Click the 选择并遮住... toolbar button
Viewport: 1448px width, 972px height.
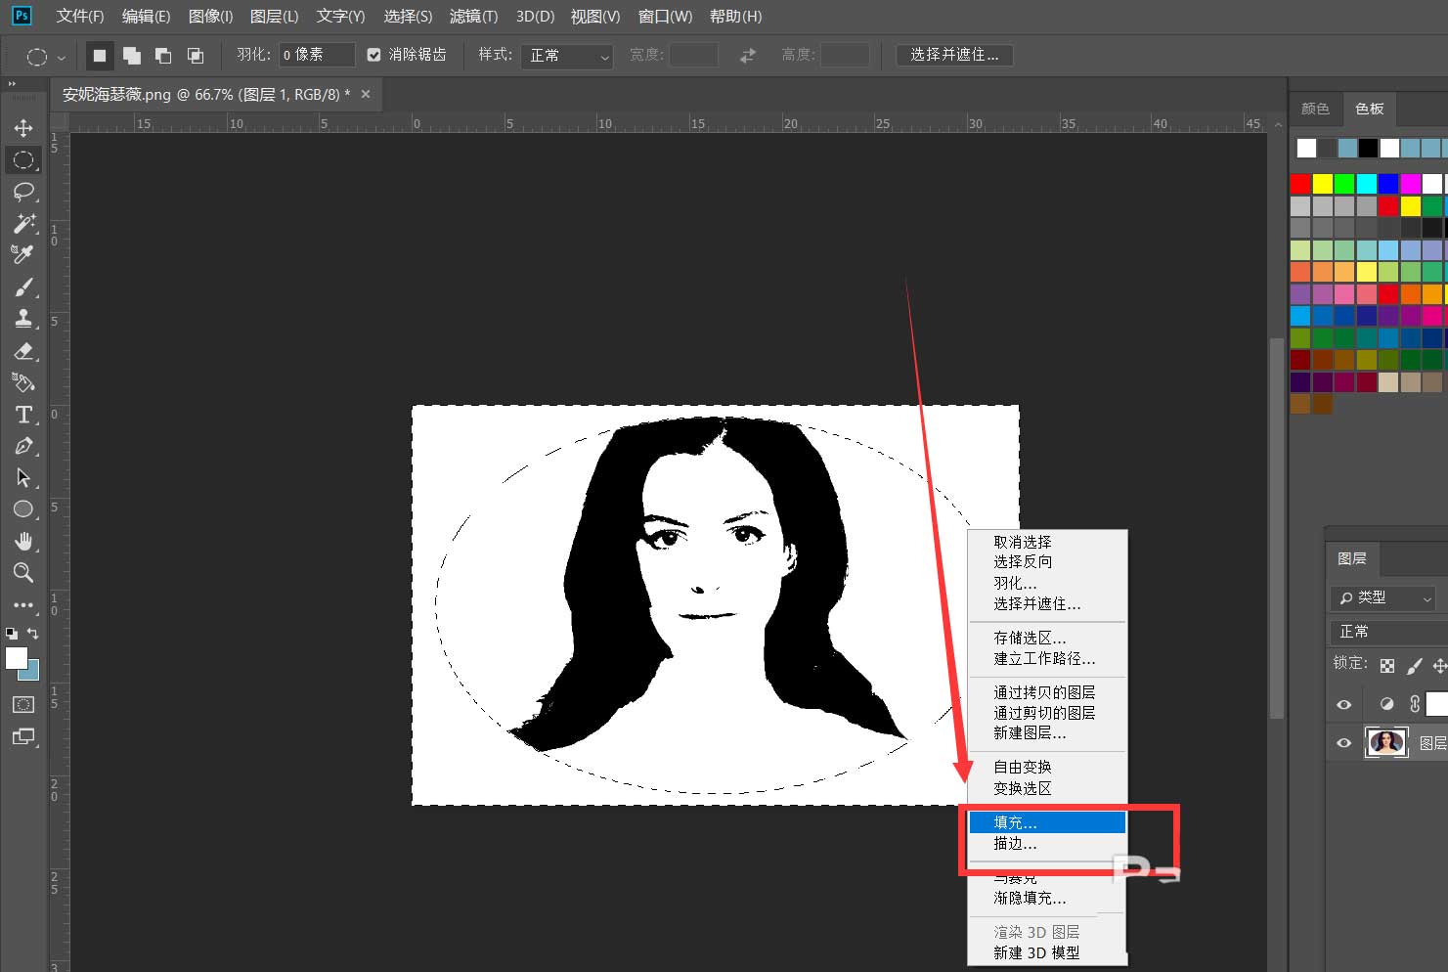(954, 55)
